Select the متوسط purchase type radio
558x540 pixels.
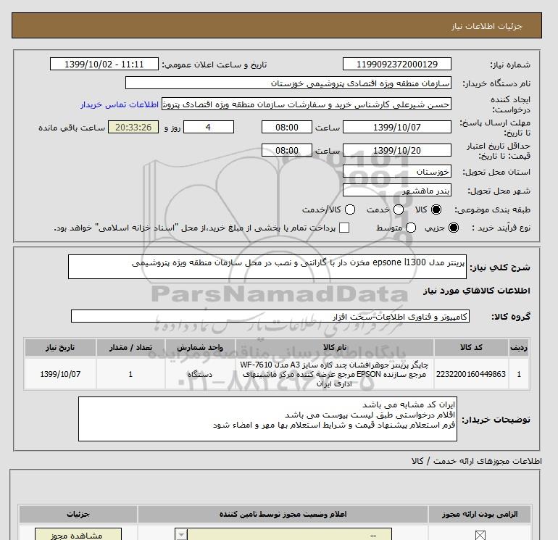(411, 228)
